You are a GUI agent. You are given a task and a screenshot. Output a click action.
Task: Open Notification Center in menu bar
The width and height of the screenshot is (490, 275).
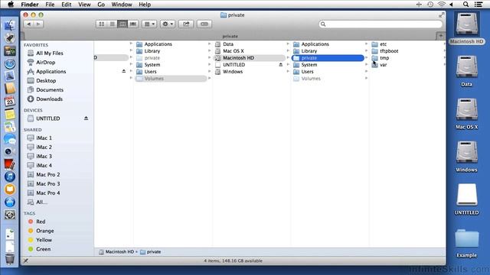tap(479, 5)
